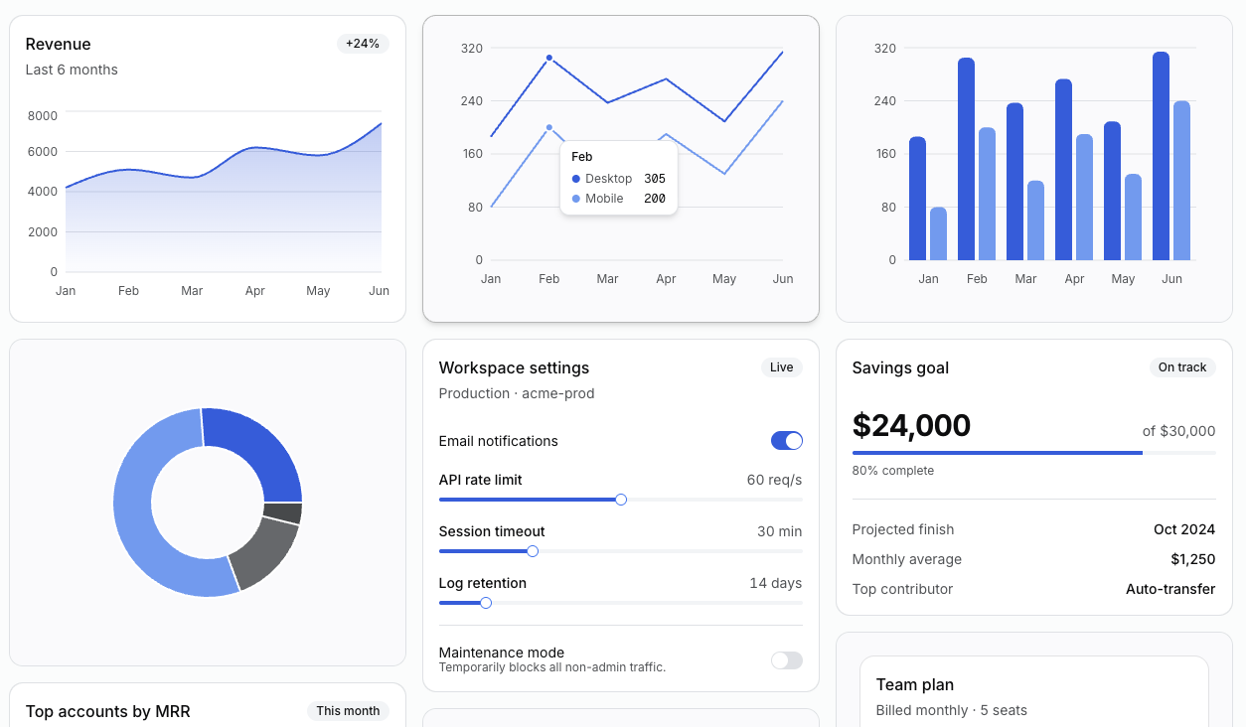The height and width of the screenshot is (727, 1246).
Task: Adjust the API rate limit slider handle
Action: point(621,500)
